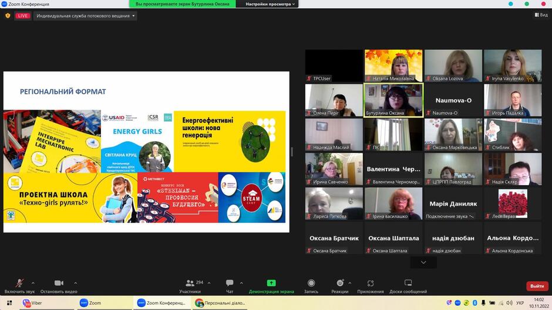Open Whiteboards (Доски сообщений) icon
The image size is (552, 310).
(x=408, y=283)
